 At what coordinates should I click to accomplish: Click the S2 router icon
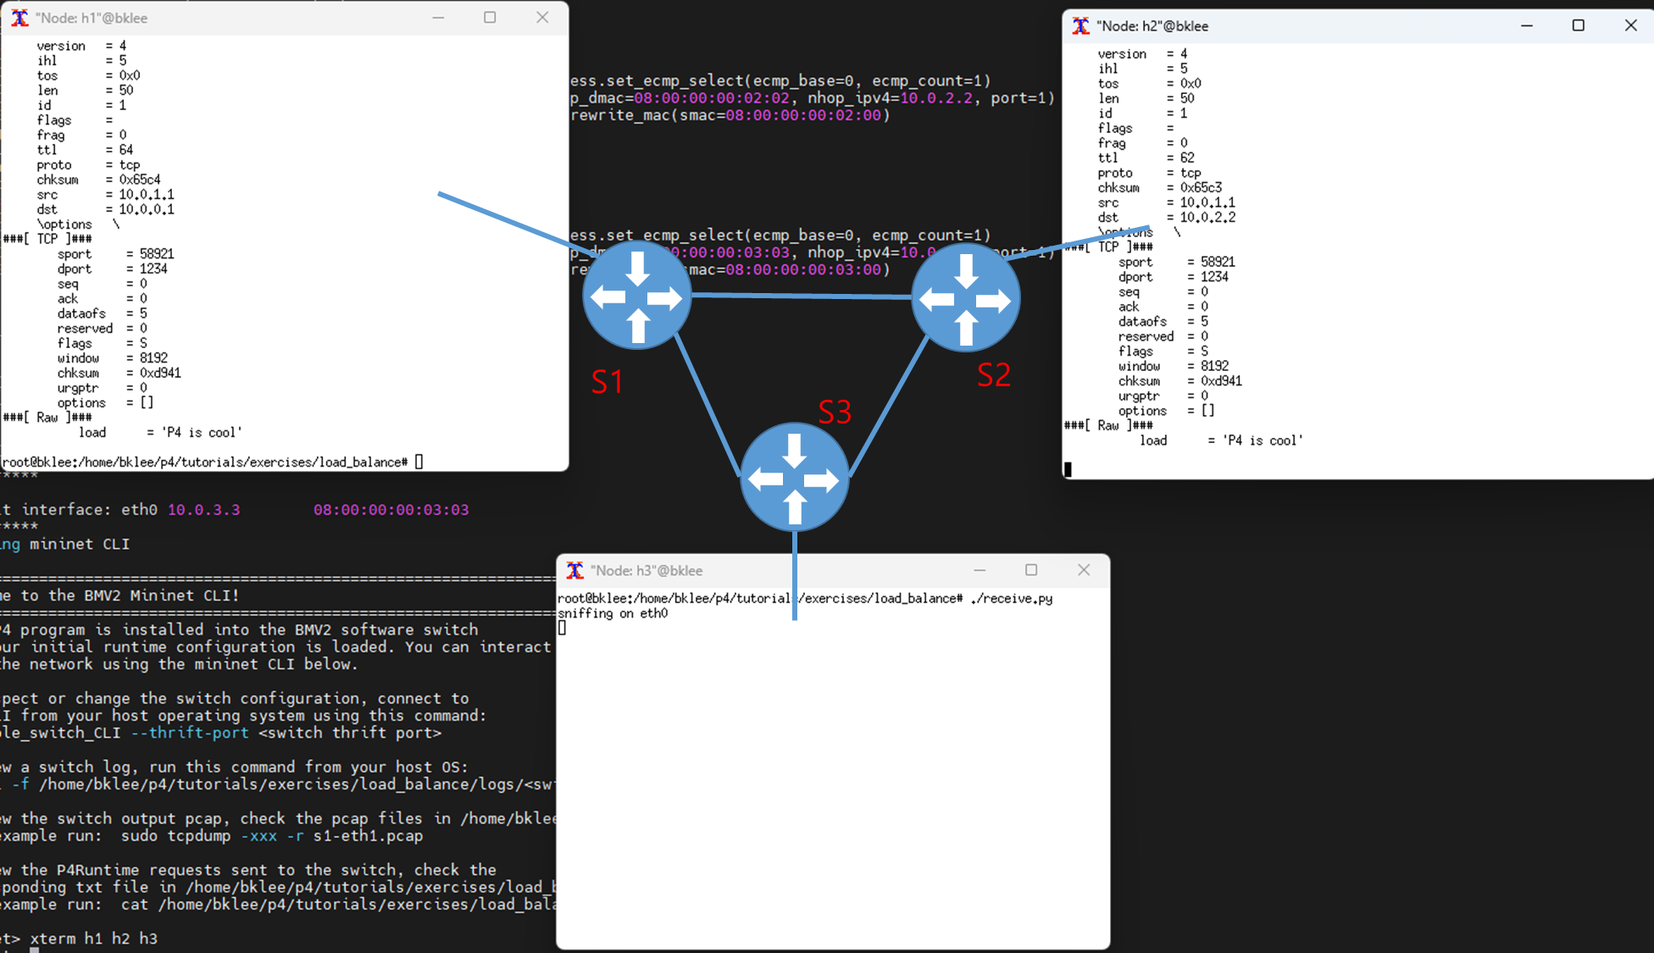[x=965, y=298]
